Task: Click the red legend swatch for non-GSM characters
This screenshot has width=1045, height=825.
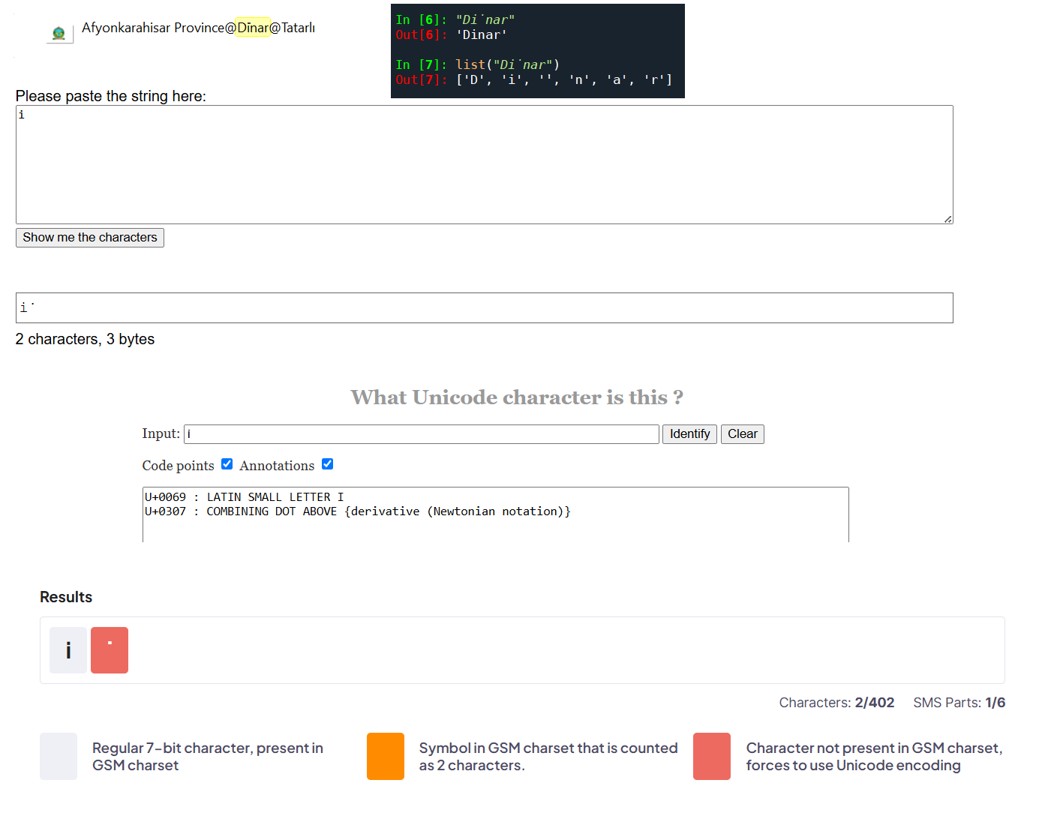Action: pos(712,756)
